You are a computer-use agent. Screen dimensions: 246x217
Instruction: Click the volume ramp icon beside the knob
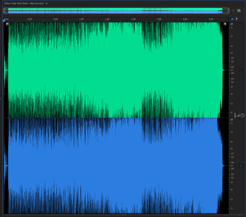pyautogui.click(x=238, y=115)
